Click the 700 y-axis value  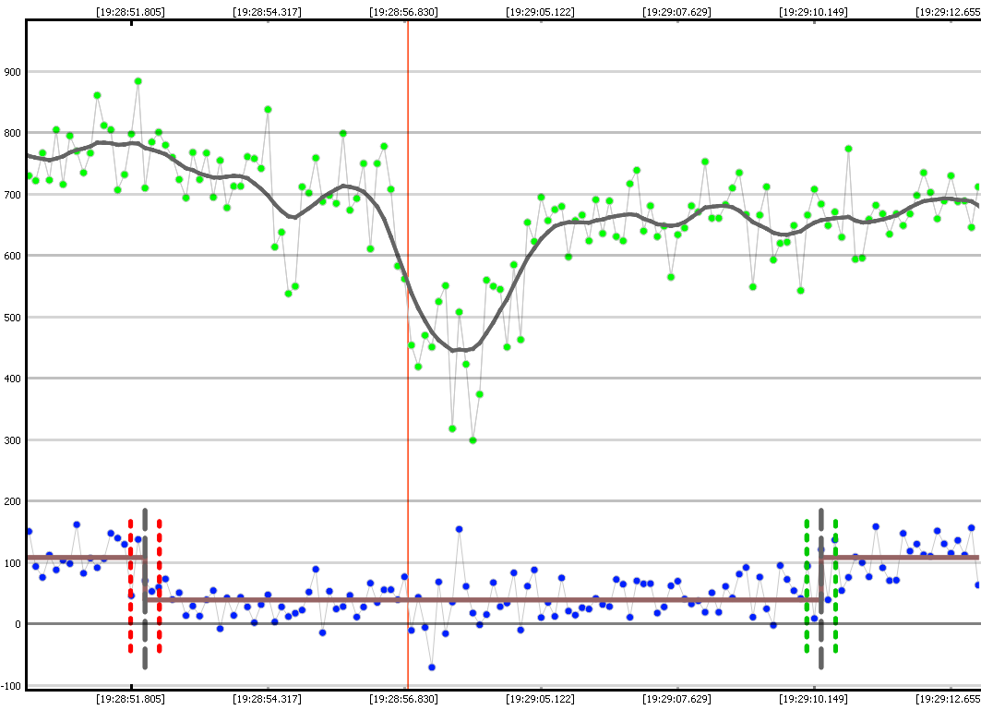coord(13,195)
